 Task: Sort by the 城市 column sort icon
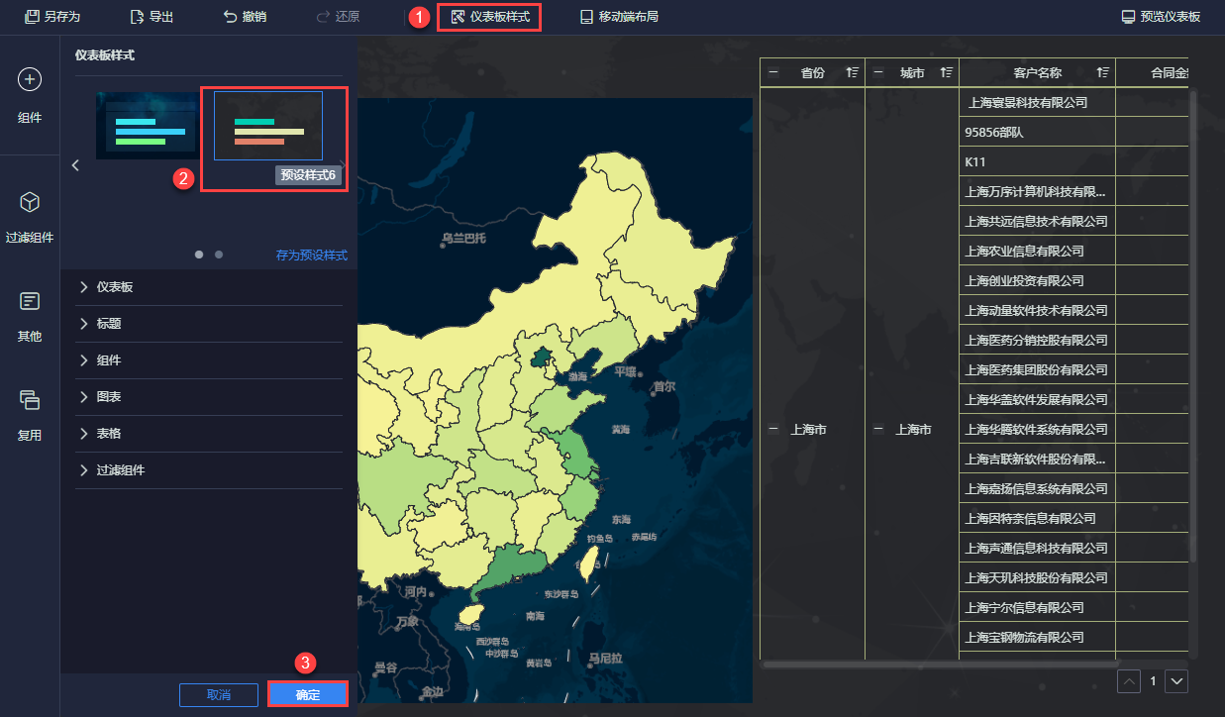(x=947, y=72)
